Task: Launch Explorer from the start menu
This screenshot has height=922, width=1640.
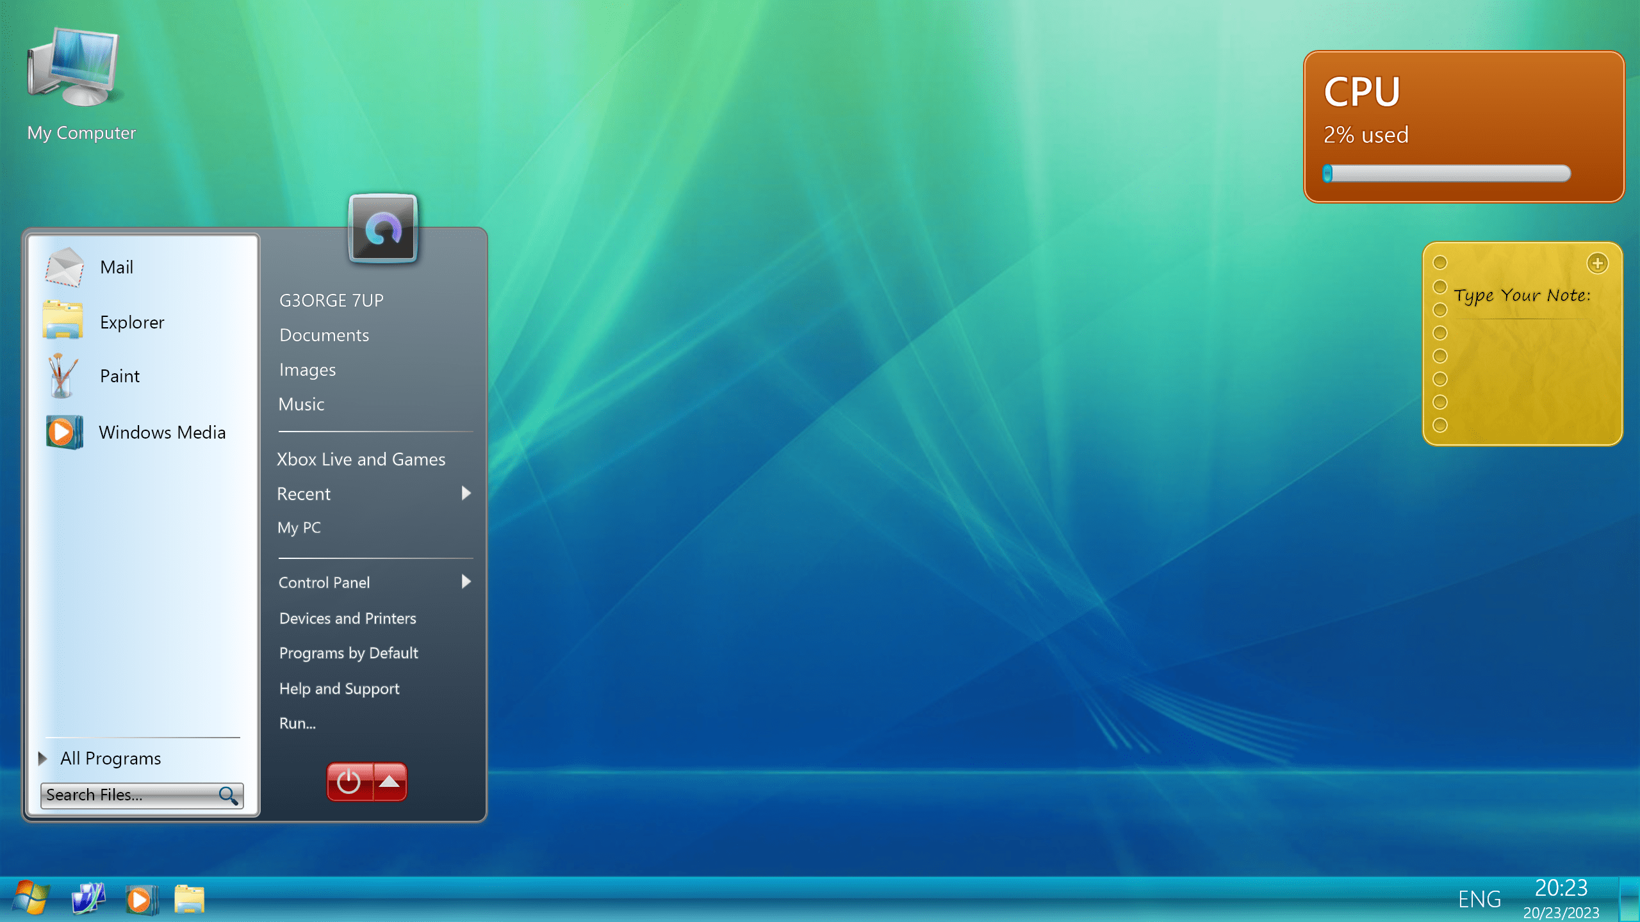Action: (131, 322)
